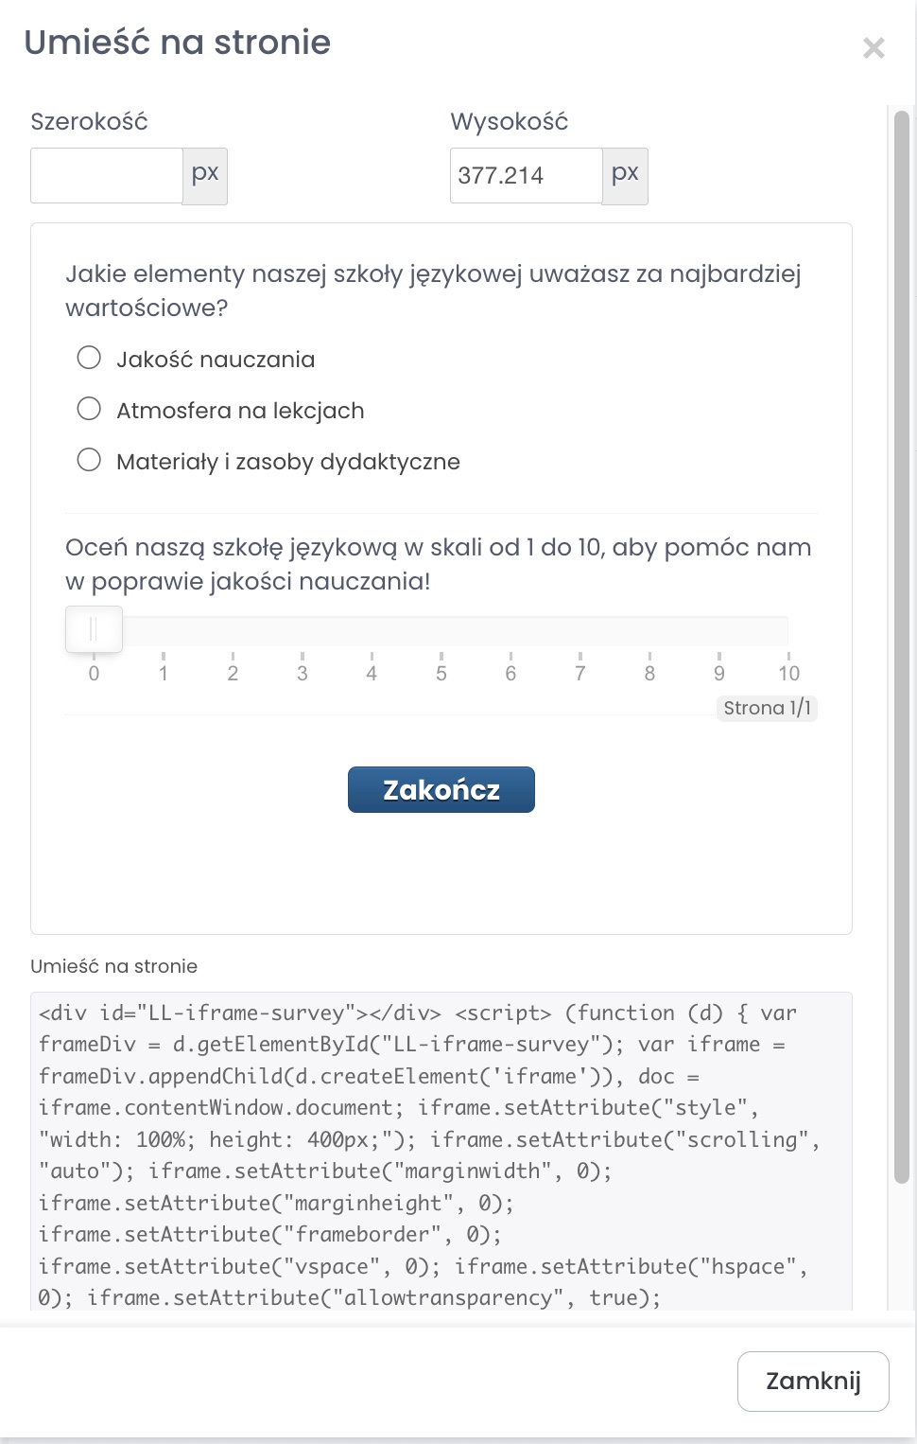917x1444 pixels.
Task: Select the Jakość nauczania radio option
Action: click(89, 358)
